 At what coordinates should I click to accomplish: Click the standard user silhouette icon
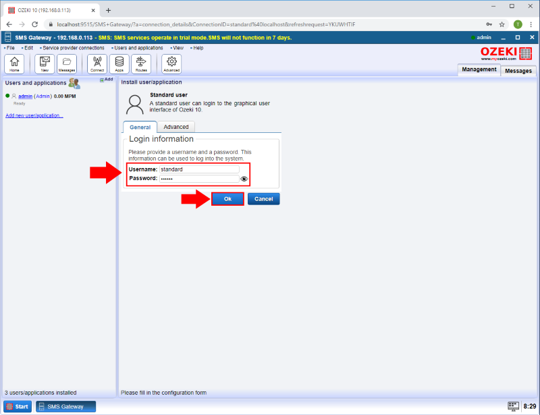(x=134, y=105)
